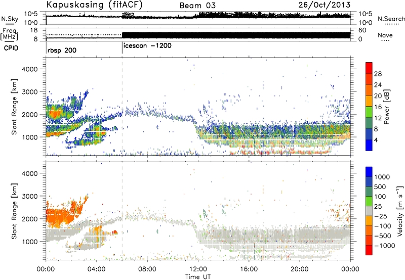Viewport: 405px width, 280px height.
Task: Click the blue swatch at bottom of power colorbar
Action: tap(369, 145)
